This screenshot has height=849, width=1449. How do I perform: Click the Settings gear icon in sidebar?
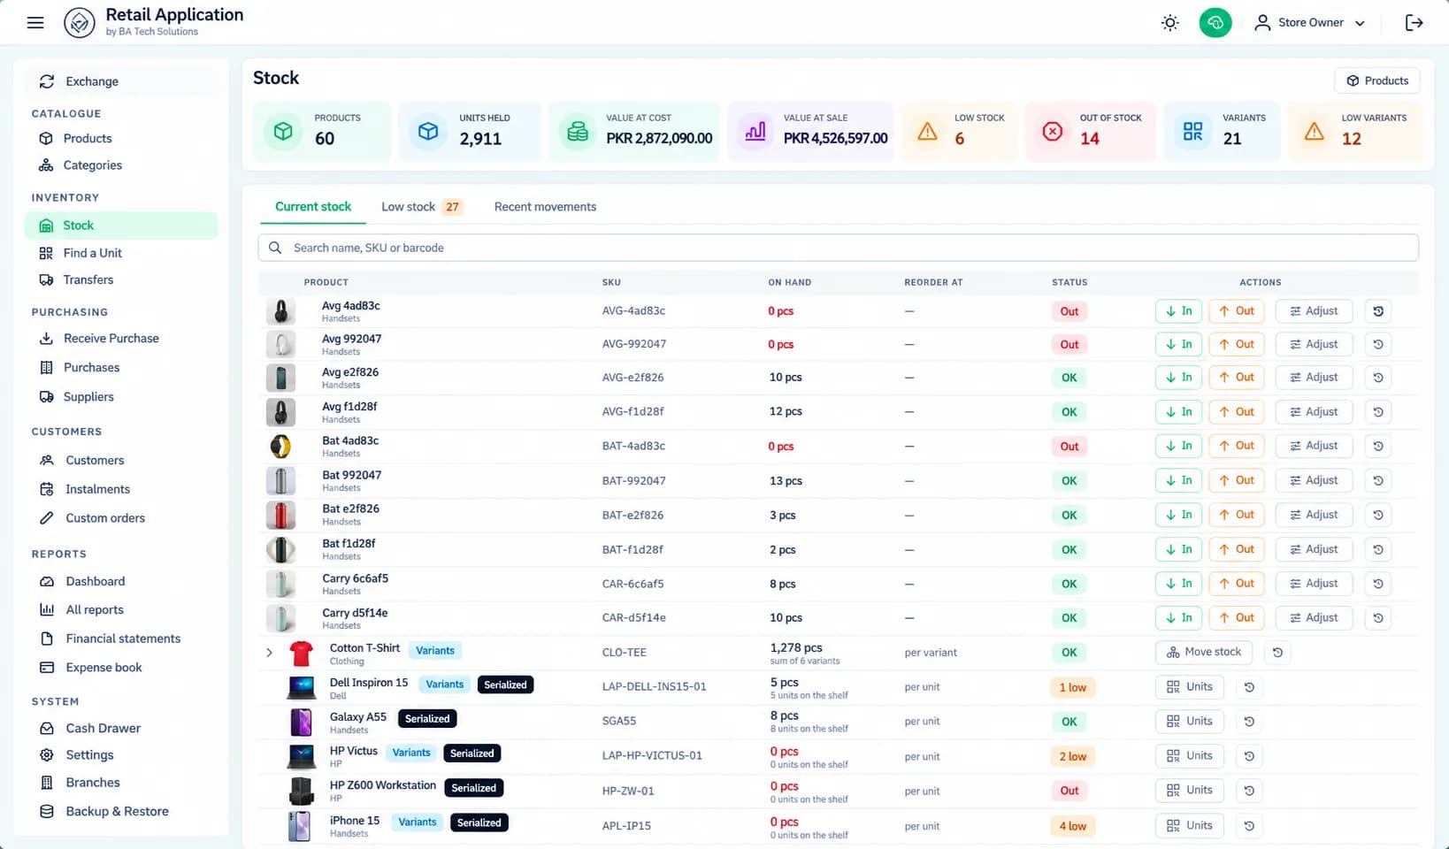[47, 755]
